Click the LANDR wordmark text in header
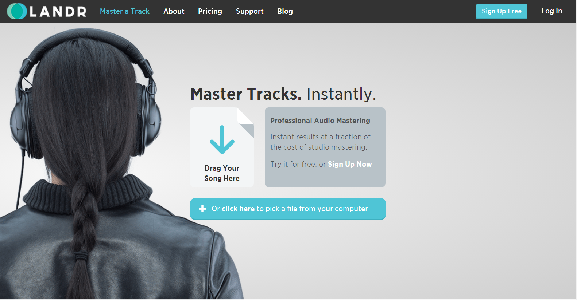 tap(58, 12)
